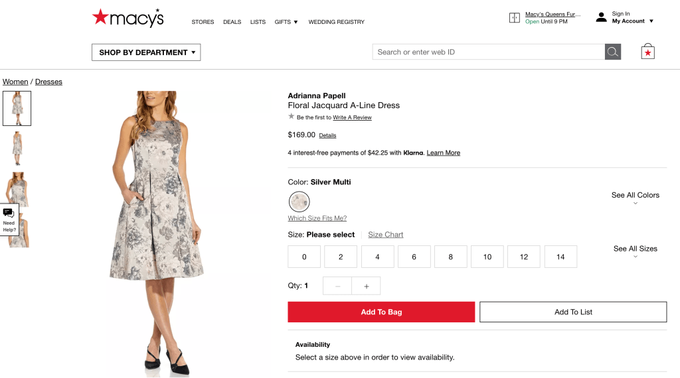Click the account person icon
The image size is (680, 378).
(x=601, y=17)
